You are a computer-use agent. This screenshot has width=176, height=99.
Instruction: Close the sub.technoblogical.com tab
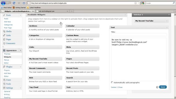(67, 11)
